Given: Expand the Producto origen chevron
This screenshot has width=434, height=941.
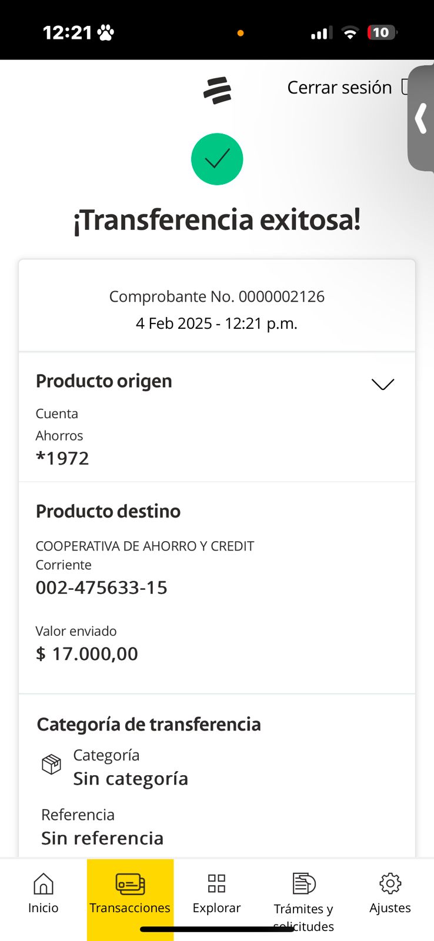Looking at the screenshot, I should coord(383,384).
